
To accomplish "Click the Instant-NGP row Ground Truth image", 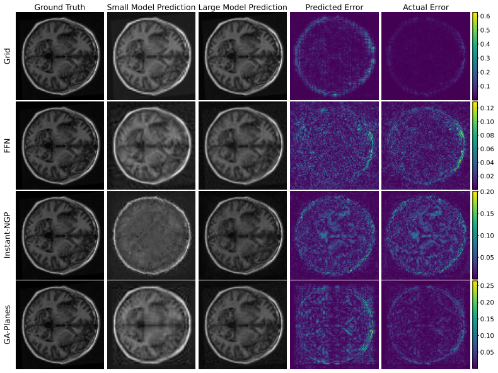I will (x=60, y=235).
